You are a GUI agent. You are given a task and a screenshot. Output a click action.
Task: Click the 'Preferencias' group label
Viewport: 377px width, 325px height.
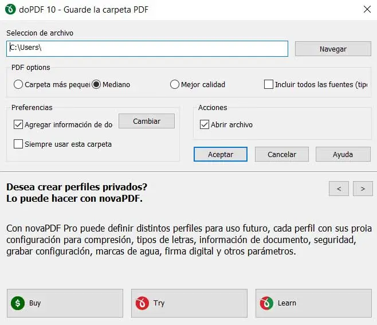(x=32, y=108)
